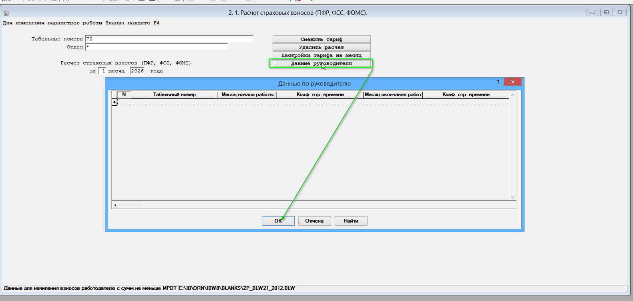Select the month number field
The image size is (633, 301).
click(102, 71)
